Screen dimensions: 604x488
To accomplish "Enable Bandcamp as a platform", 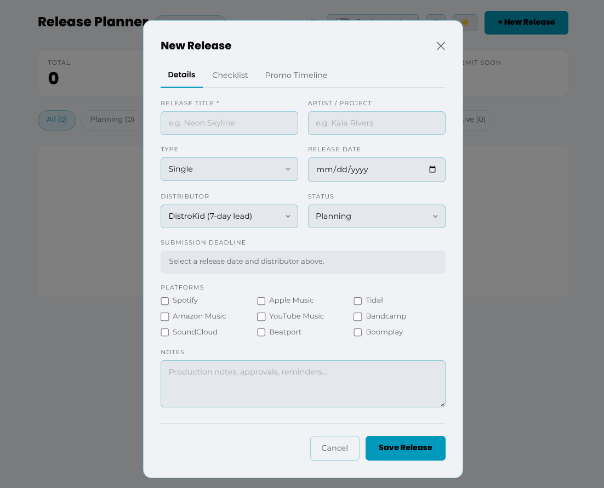I will (358, 316).
